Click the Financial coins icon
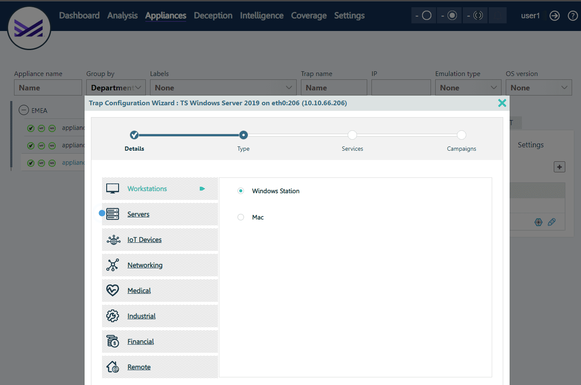The height and width of the screenshot is (385, 581). 113,341
